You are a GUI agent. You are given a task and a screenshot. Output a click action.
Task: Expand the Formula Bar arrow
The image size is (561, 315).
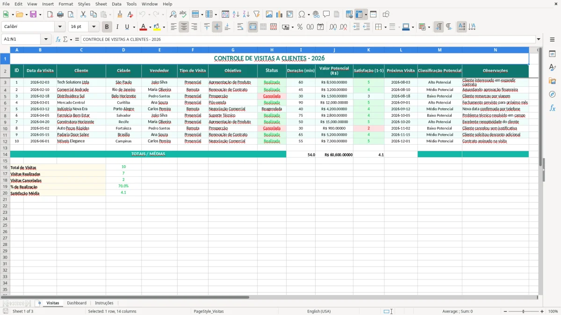(539, 39)
